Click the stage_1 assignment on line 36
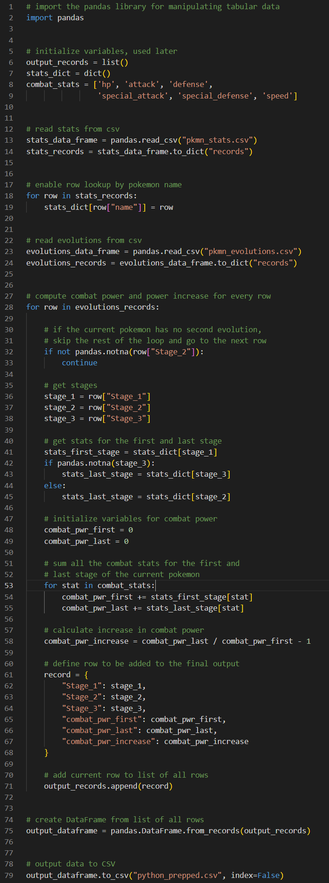Image resolution: width=329 pixels, height=883 pixels. [97, 396]
